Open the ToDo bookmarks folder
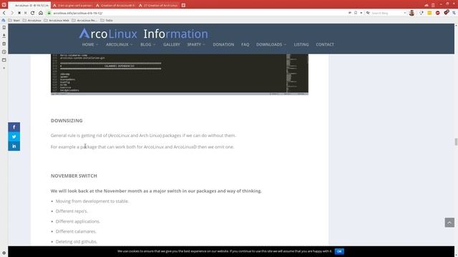The width and height of the screenshot is (458, 257). (x=107, y=21)
